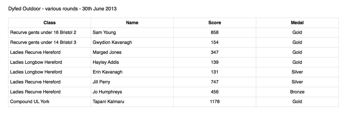Select the Jill Perry cell
The height and width of the screenshot is (118, 348).
point(132,82)
